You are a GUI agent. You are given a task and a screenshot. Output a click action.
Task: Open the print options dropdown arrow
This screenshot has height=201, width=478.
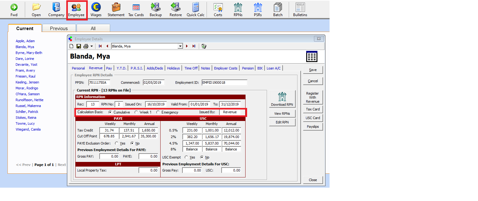point(91,46)
